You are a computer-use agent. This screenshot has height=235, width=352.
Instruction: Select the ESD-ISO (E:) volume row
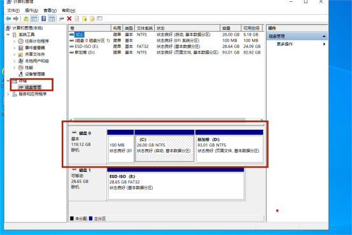[x=166, y=46]
